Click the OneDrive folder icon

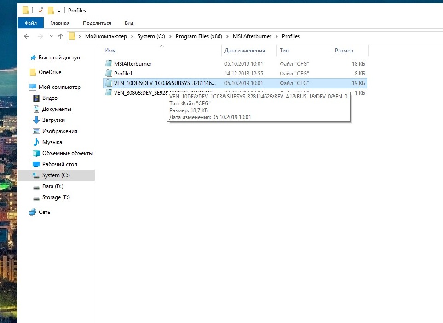pyautogui.click(x=33, y=72)
